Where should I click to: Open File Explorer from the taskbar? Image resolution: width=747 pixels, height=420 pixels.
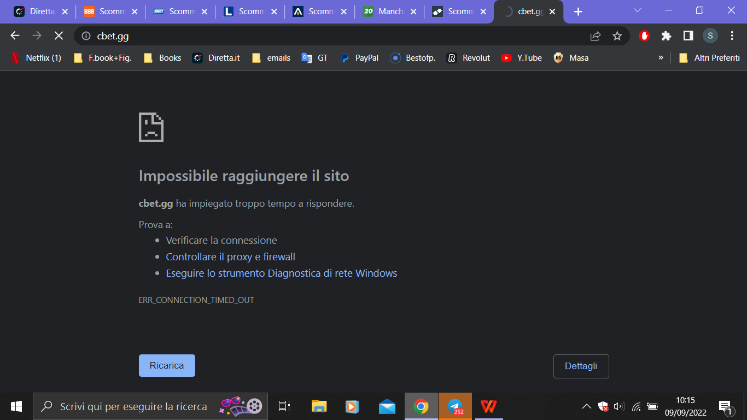point(319,406)
